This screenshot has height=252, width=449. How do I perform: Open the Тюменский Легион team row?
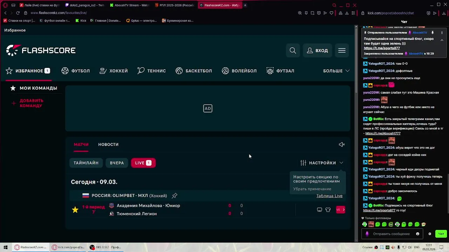point(137,214)
